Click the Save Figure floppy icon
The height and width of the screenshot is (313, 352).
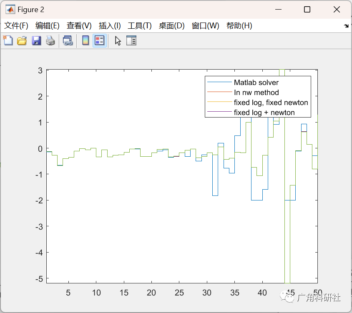click(36, 40)
